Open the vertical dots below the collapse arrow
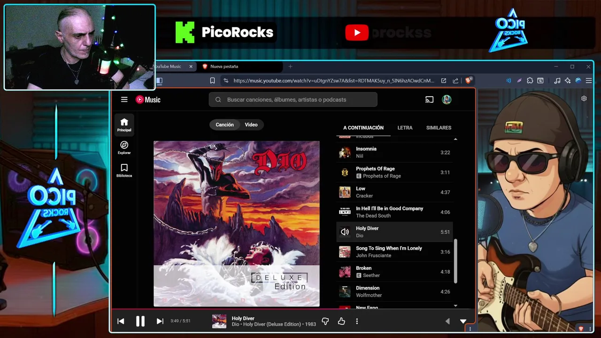 (470, 329)
